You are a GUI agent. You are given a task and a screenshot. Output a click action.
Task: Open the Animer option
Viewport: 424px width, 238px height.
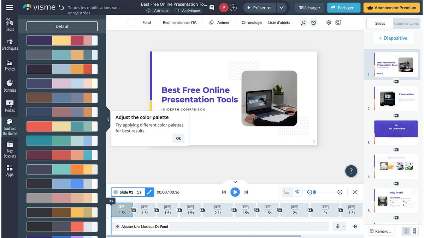[219, 23]
